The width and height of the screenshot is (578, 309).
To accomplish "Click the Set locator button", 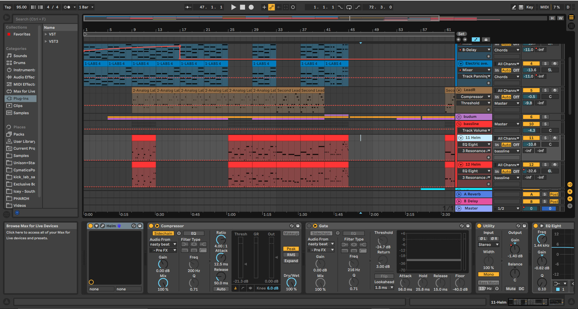I will tap(461, 34).
